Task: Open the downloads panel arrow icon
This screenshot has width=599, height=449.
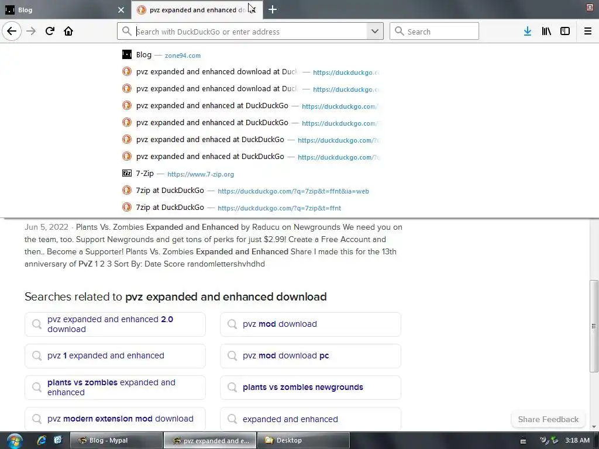Action: [x=528, y=31]
